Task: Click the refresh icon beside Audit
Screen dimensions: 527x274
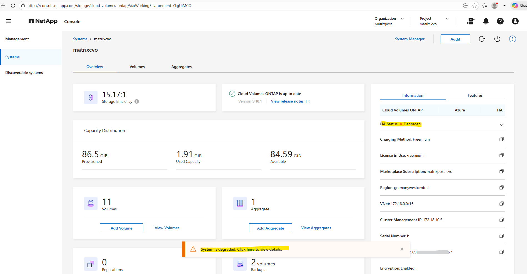Action: coord(482,39)
